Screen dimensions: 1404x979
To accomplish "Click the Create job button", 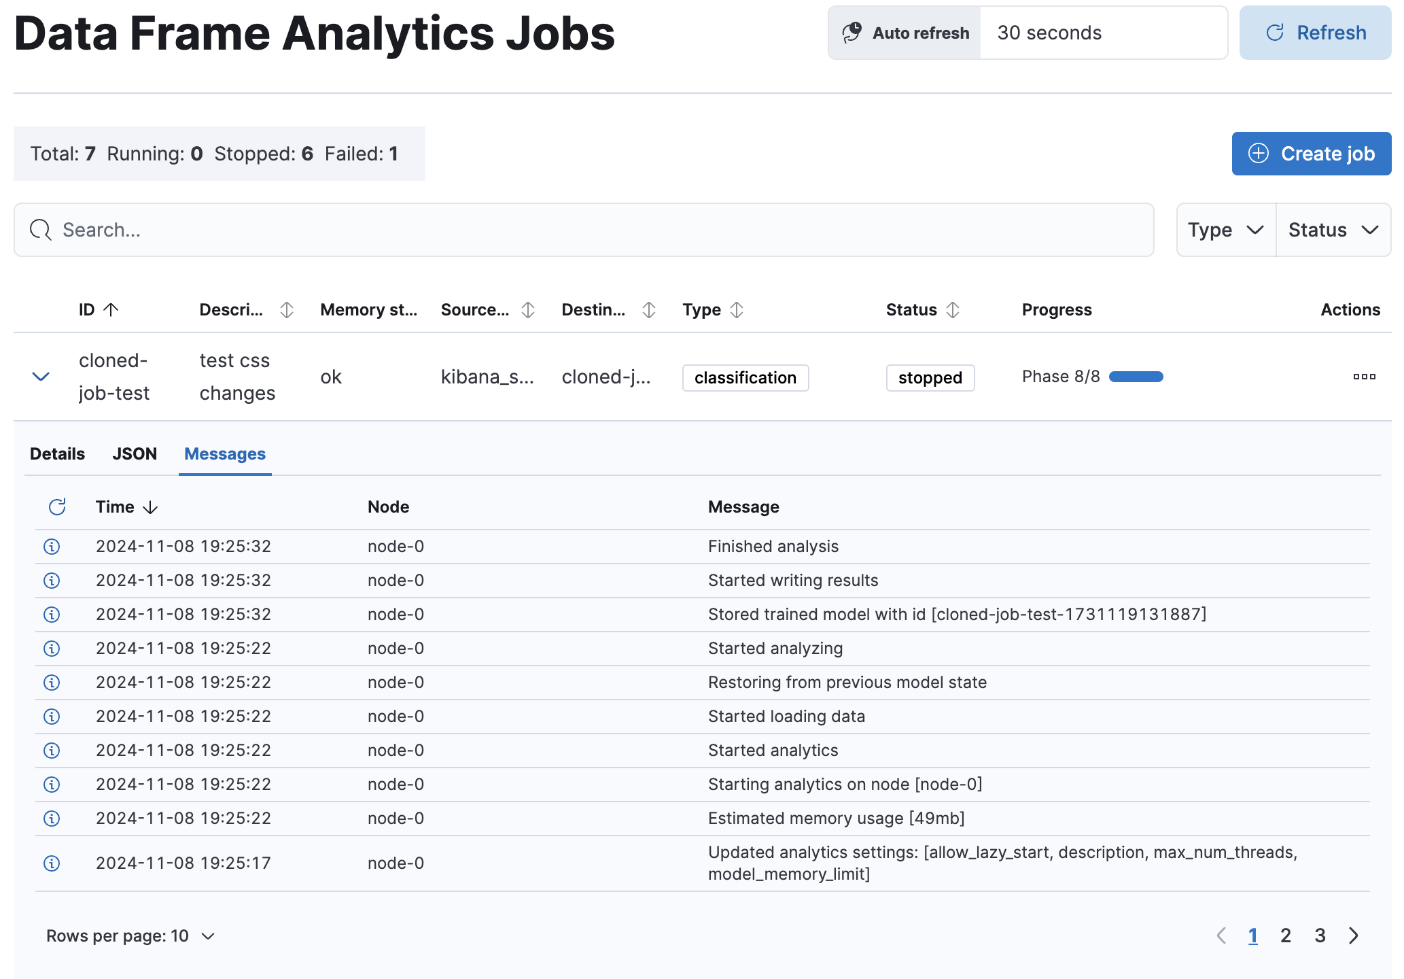I will pyautogui.click(x=1311, y=154).
